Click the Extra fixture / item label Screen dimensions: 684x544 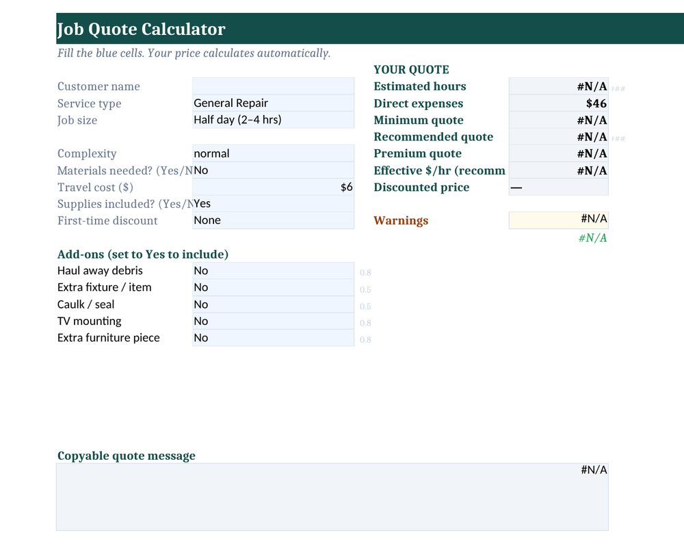pyautogui.click(x=104, y=287)
